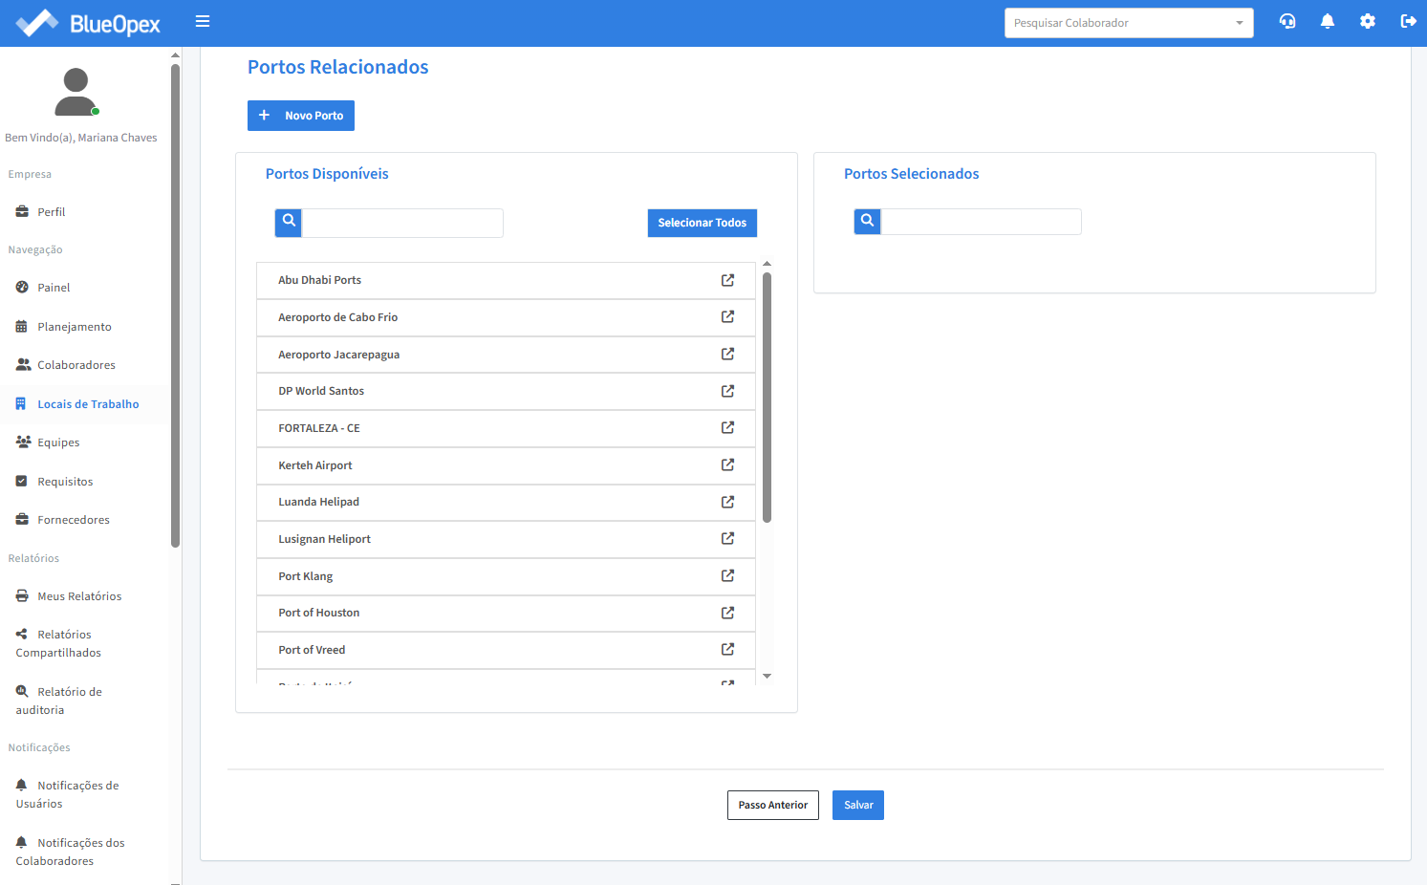
Task: Select Aeroporto de Cabo Frio row
Action: [x=506, y=317]
